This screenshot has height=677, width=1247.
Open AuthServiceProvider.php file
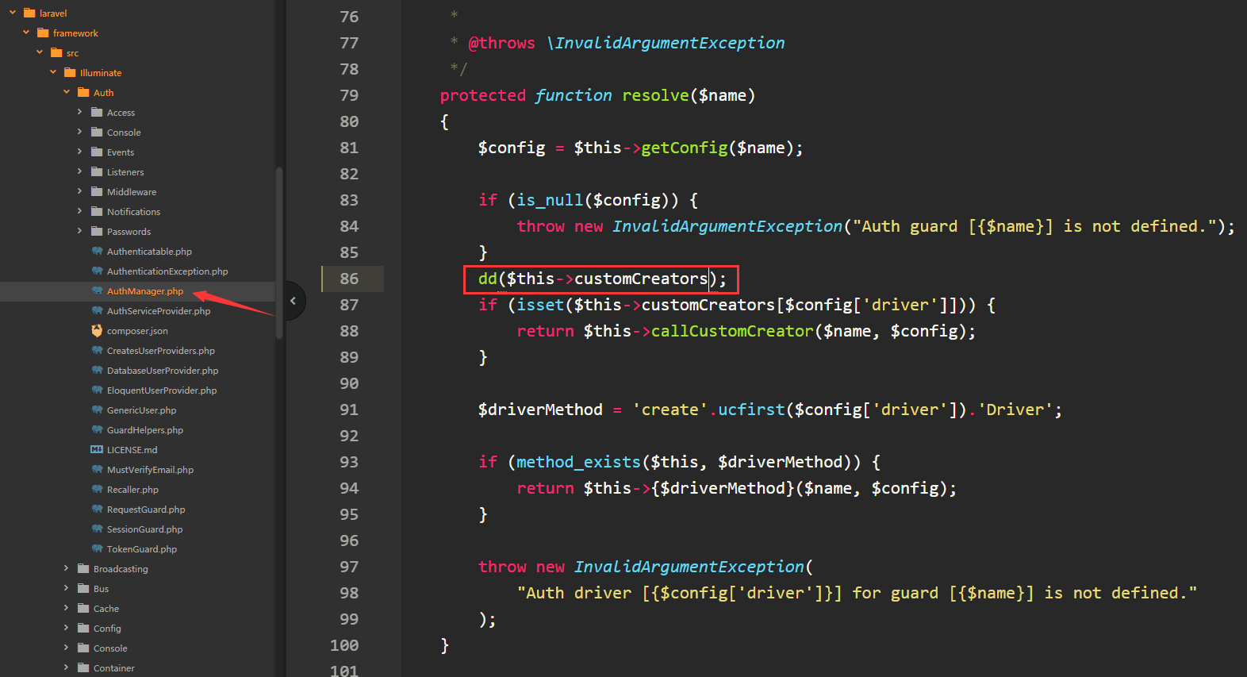(x=159, y=311)
